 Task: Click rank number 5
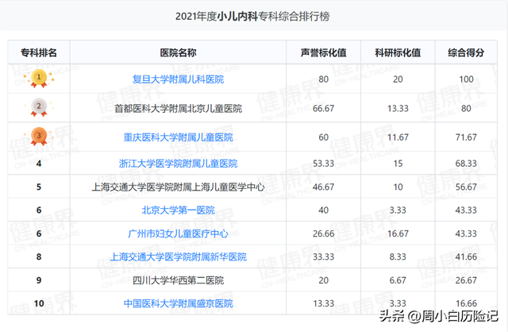click(x=39, y=187)
